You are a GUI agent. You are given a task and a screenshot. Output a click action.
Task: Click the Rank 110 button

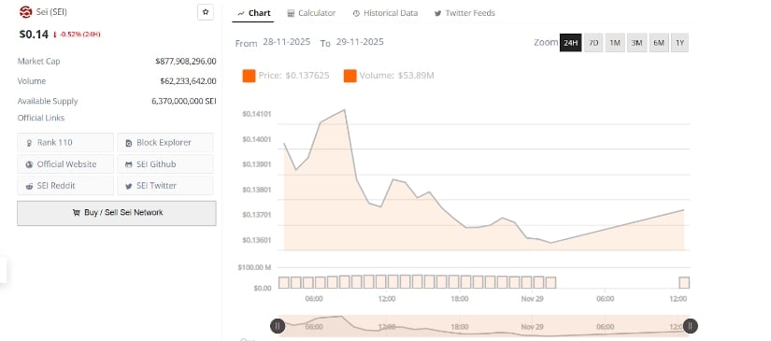point(65,143)
